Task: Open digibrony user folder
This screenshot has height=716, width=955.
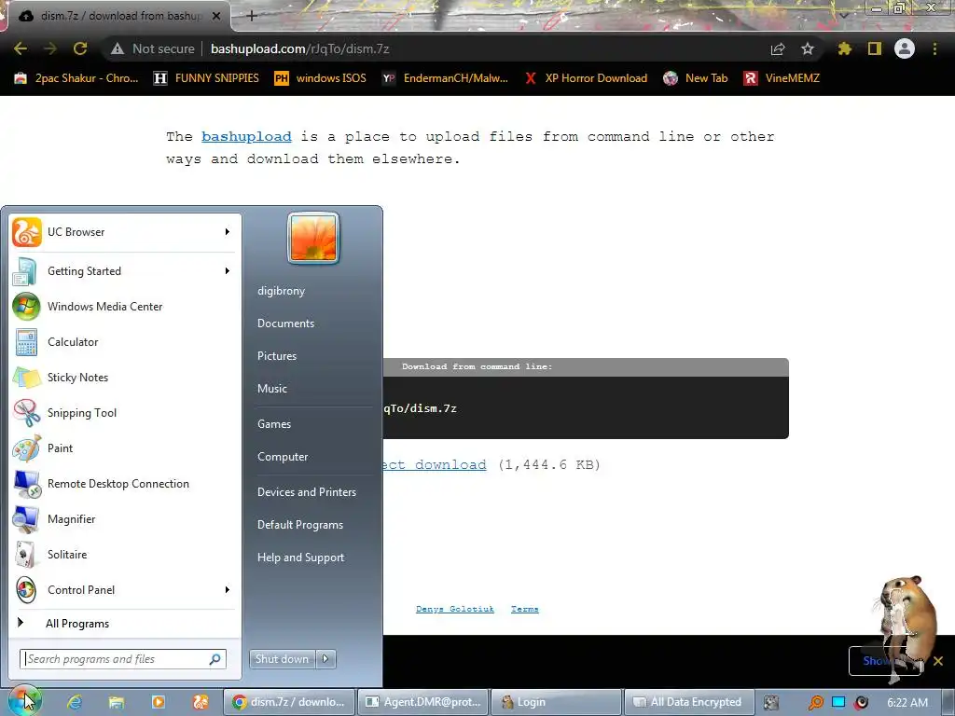Action: click(x=281, y=291)
